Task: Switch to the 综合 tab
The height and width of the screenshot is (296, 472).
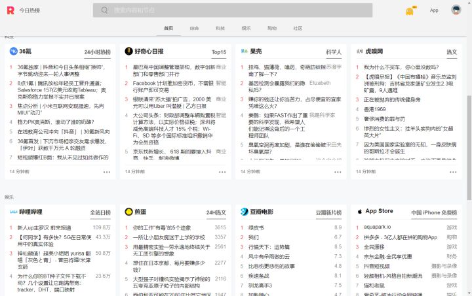Action: click(194, 28)
